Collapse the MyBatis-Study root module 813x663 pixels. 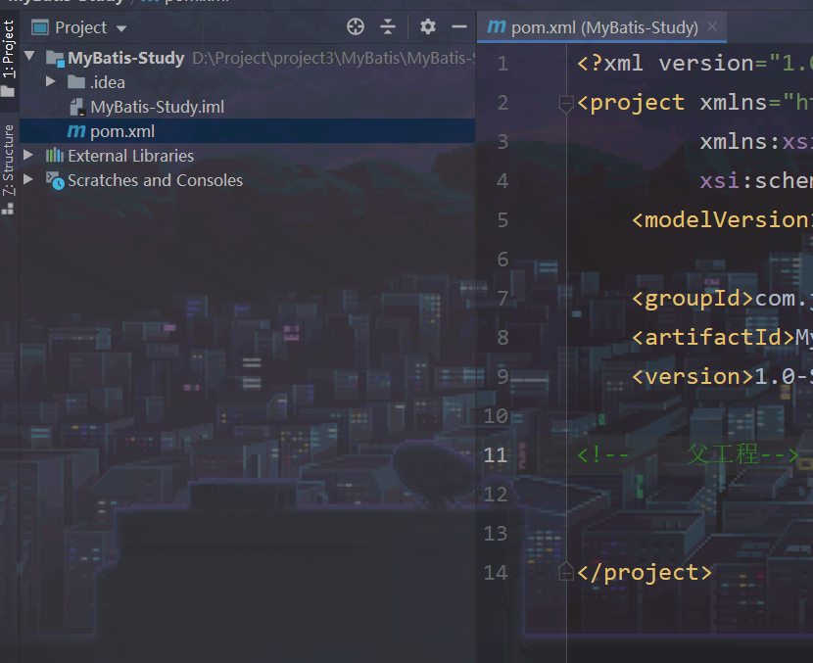[28, 58]
